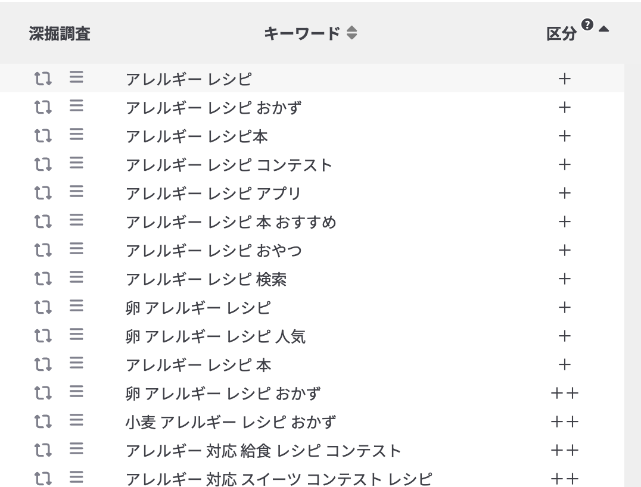Click the list icon for アレルギー レシピ おやつ
641x487 pixels.
coord(76,249)
